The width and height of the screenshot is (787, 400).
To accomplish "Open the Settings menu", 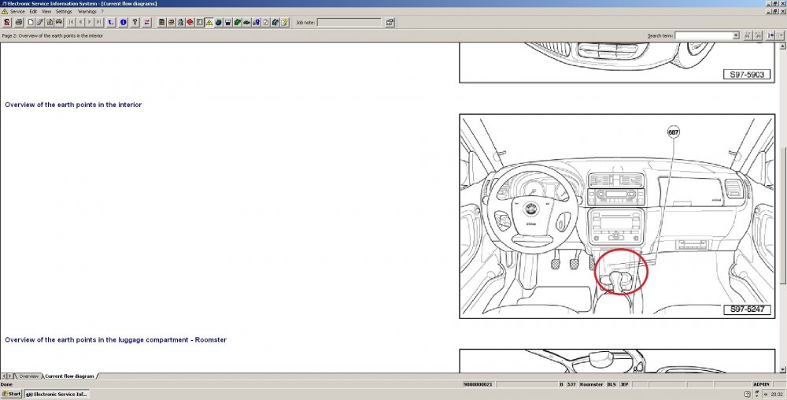I will click(x=64, y=11).
